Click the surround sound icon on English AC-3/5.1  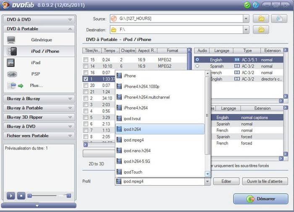coord(237,60)
